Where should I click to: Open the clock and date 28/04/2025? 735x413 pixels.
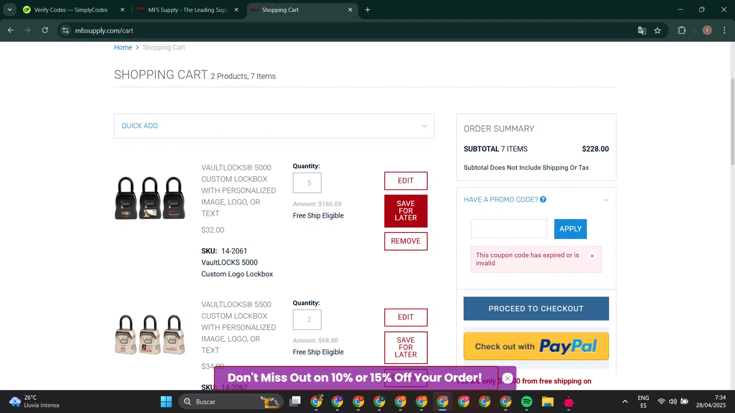(711, 402)
